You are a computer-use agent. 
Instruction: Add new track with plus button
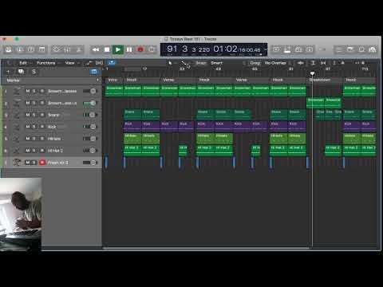coord(8,72)
